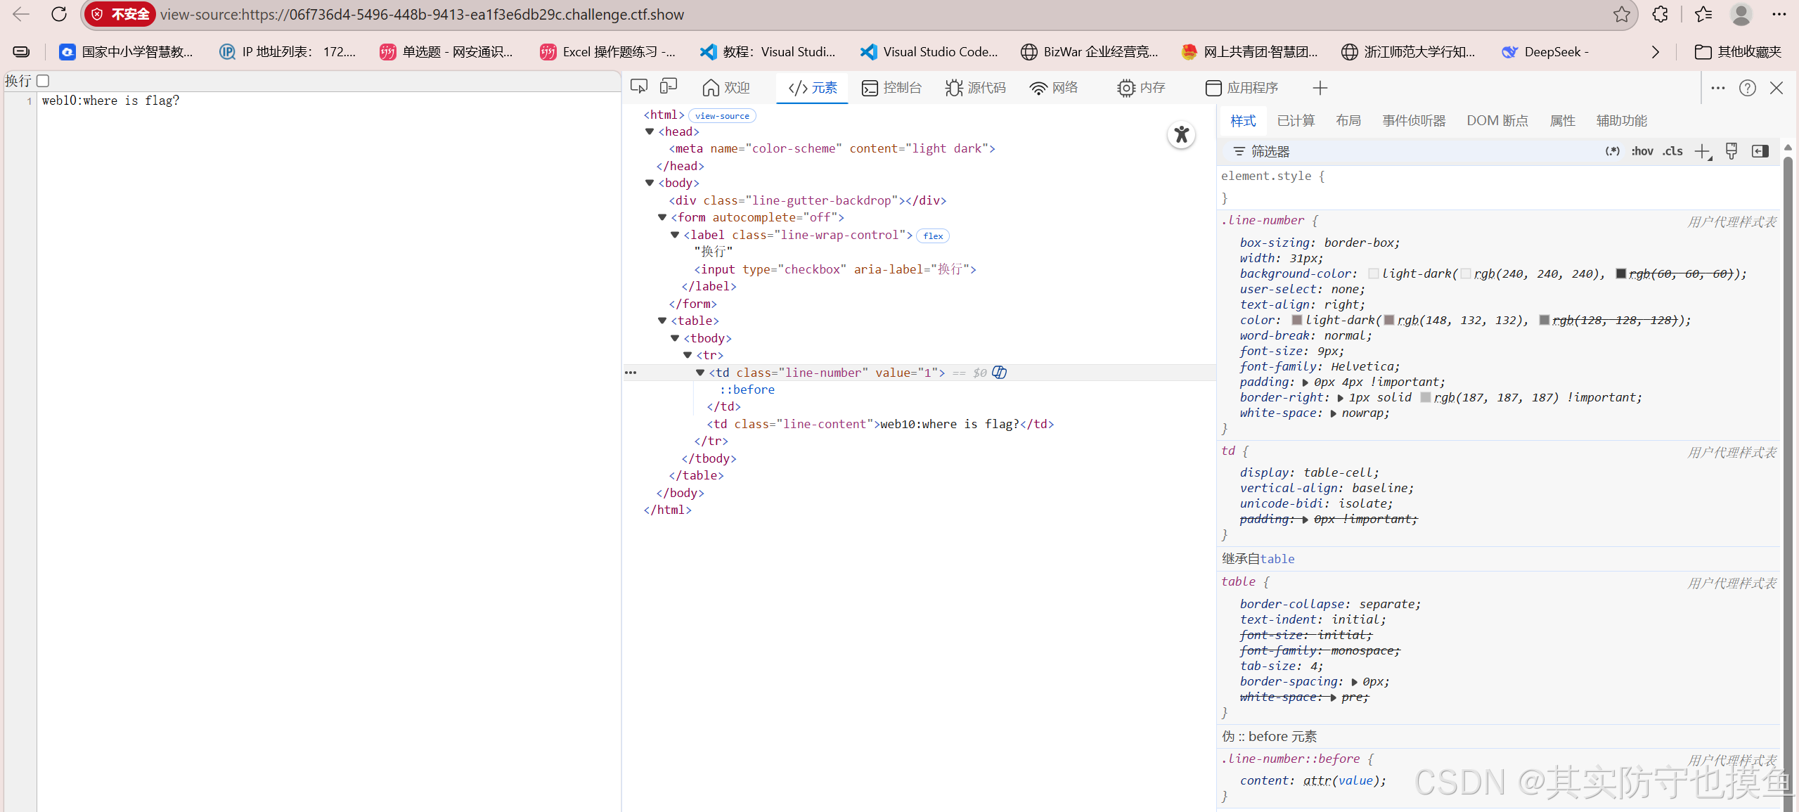Viewport: 1799px width, 812px height.
Task: Click the browser refresh icon
Action: (x=59, y=14)
